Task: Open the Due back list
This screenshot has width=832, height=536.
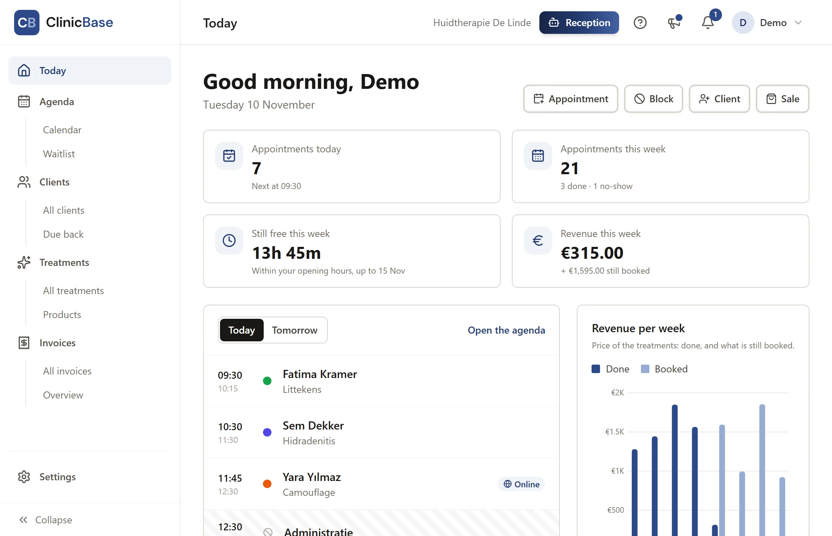Action: pos(63,234)
